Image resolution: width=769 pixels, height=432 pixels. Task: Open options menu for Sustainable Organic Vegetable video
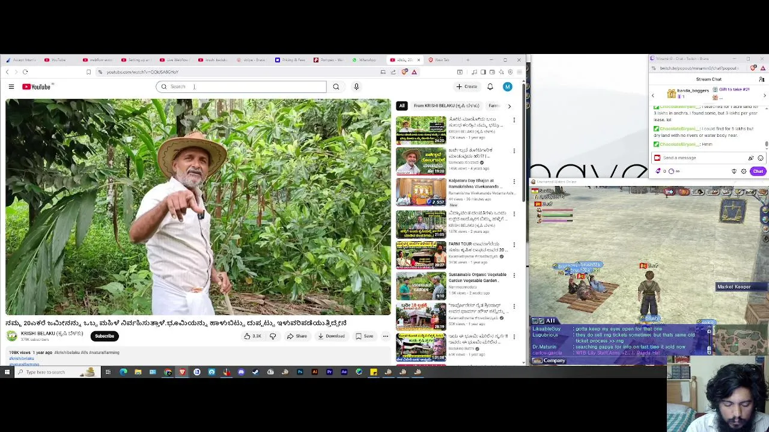pos(514,275)
